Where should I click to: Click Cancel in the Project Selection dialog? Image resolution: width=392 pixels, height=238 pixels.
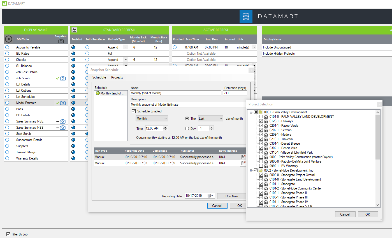point(345,214)
